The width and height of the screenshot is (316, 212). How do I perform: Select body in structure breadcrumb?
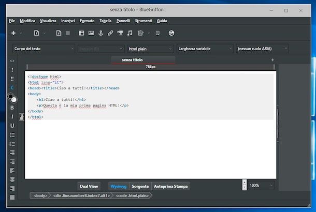tap(40, 195)
